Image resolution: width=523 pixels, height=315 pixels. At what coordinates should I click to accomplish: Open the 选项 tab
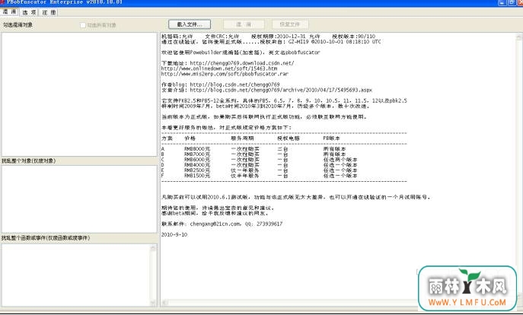[x=29, y=12]
